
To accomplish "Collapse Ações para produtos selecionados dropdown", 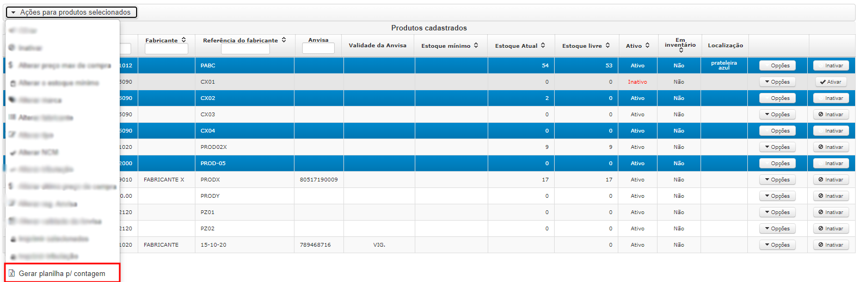I will click(x=71, y=12).
